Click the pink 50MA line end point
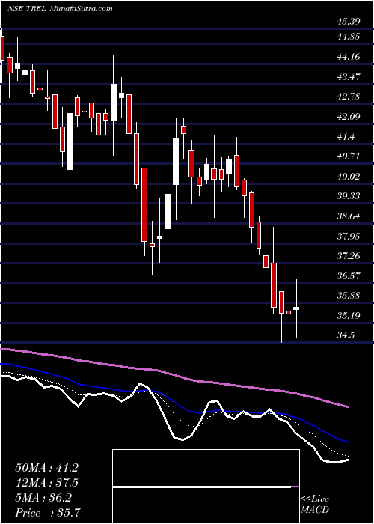This screenshot has height=524, width=374. (348, 406)
